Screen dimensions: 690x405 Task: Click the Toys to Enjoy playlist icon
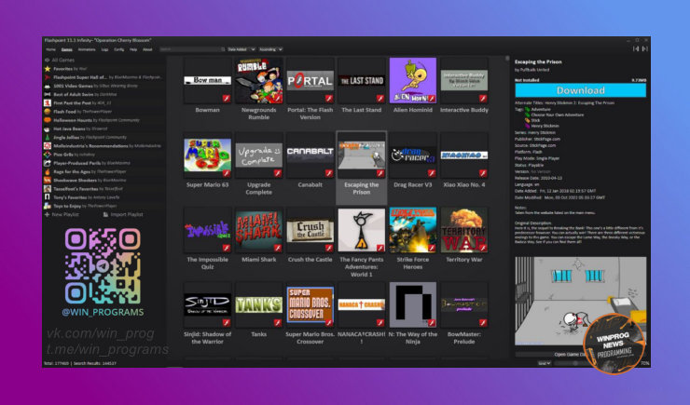48,206
